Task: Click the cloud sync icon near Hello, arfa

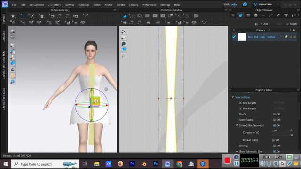Action: point(245,4)
